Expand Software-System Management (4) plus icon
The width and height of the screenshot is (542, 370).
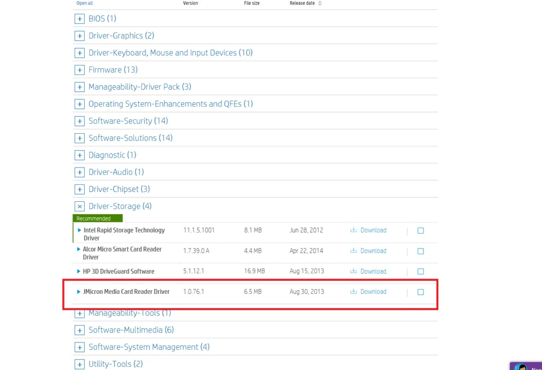(x=79, y=347)
